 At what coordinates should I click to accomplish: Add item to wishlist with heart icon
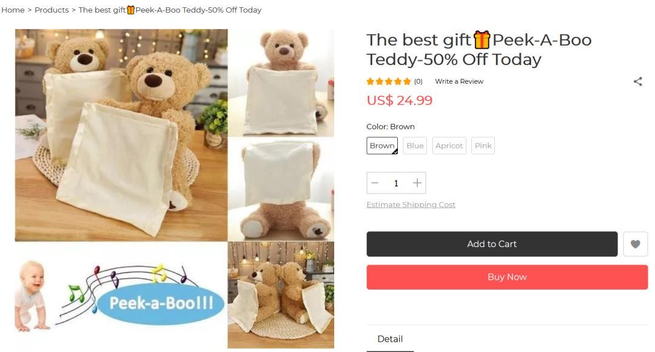tap(636, 244)
